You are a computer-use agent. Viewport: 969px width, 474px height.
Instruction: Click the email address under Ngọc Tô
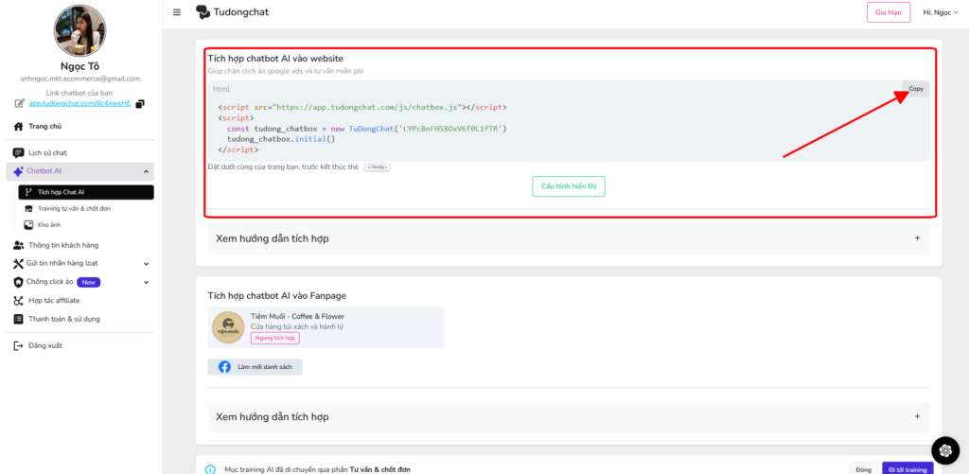(x=79, y=79)
